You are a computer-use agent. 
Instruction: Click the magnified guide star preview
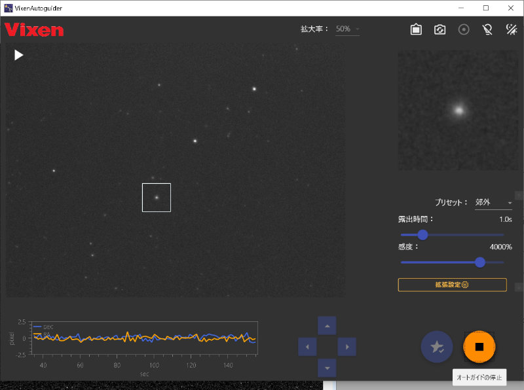coord(458,110)
